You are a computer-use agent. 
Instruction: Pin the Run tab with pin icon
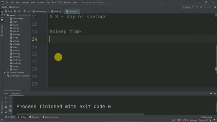pos(6,112)
